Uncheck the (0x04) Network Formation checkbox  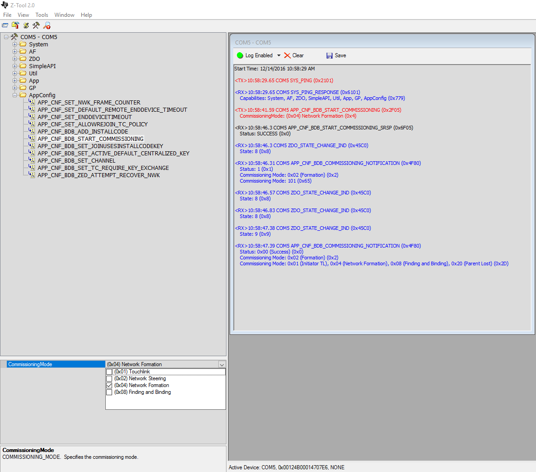109,385
